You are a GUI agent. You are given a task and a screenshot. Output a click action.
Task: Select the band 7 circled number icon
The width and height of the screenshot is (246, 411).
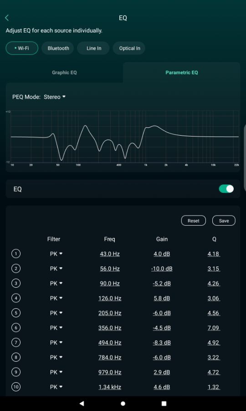click(16, 342)
